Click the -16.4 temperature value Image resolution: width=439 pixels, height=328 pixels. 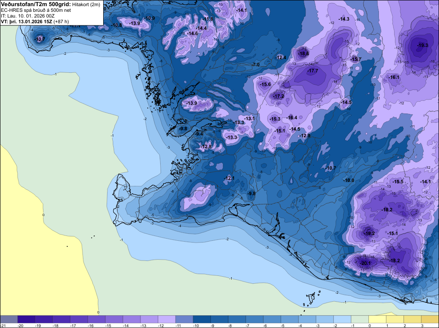(292, 118)
